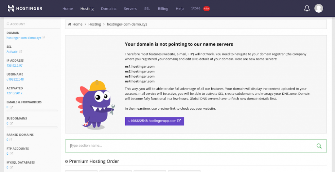Open the Help menu
This screenshot has height=172, width=335.
point(180,9)
